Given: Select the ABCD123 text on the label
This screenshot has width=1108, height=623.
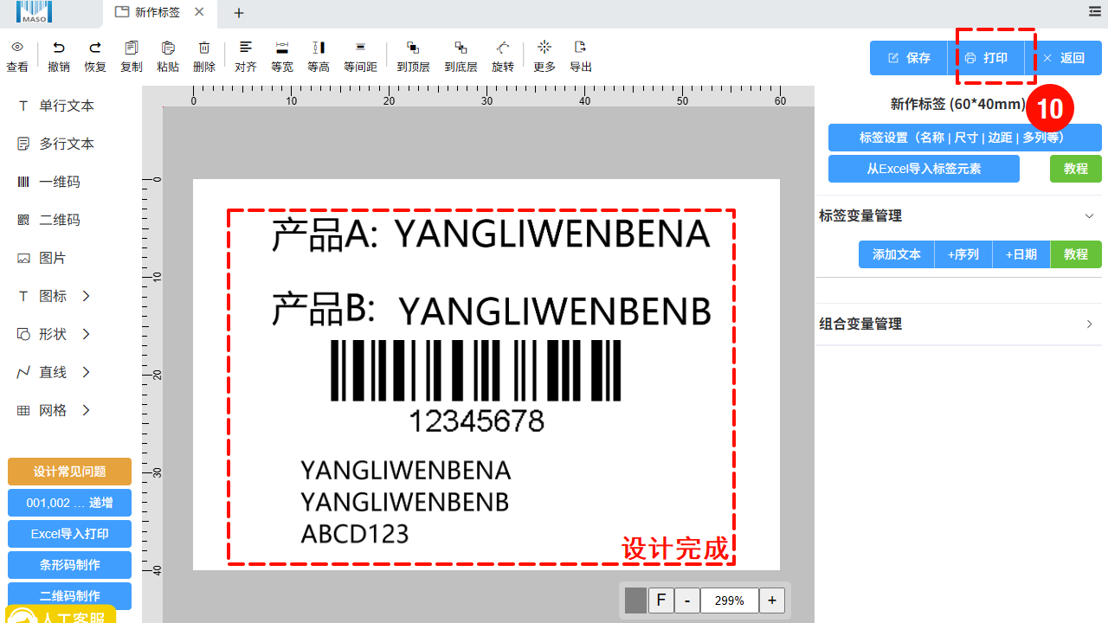Looking at the screenshot, I should pos(355,534).
